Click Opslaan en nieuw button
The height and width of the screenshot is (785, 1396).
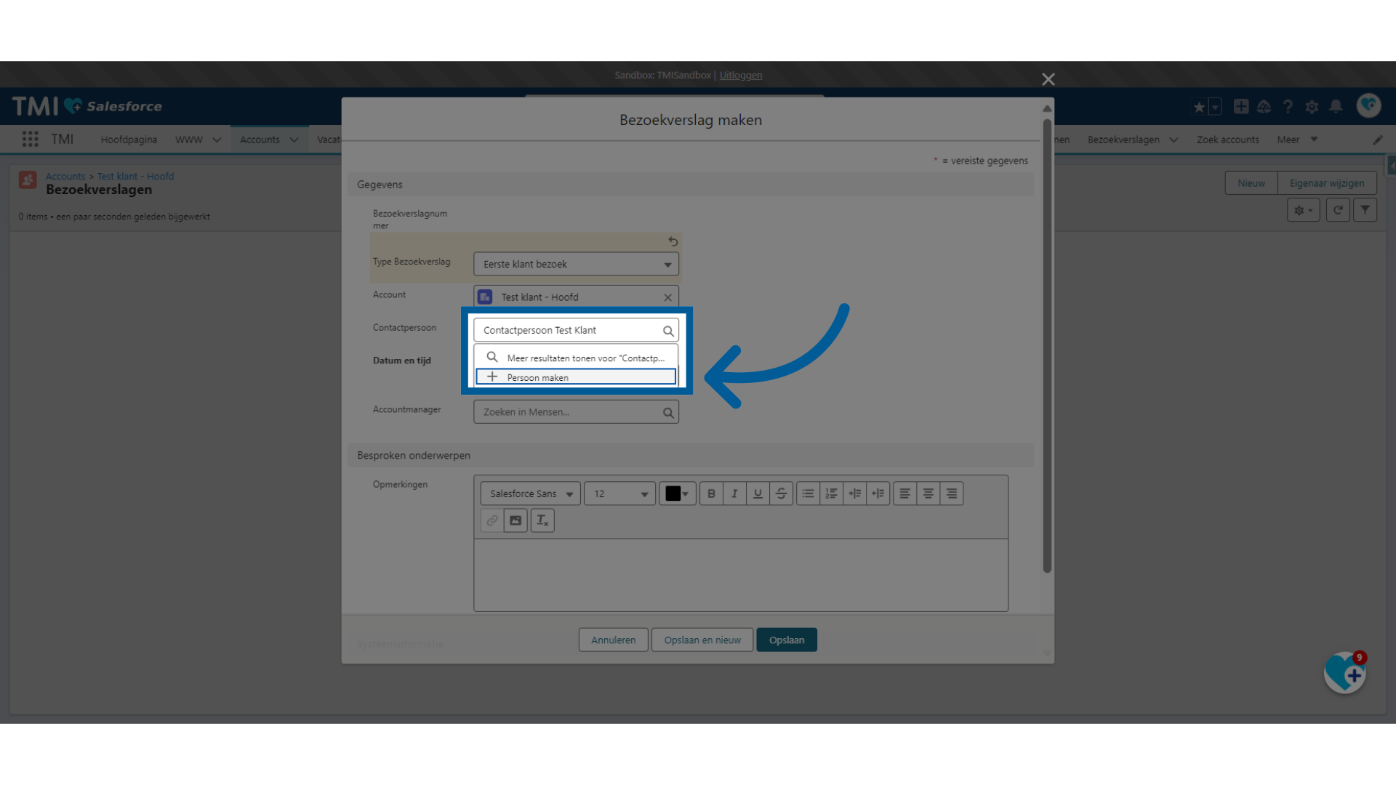[702, 640]
